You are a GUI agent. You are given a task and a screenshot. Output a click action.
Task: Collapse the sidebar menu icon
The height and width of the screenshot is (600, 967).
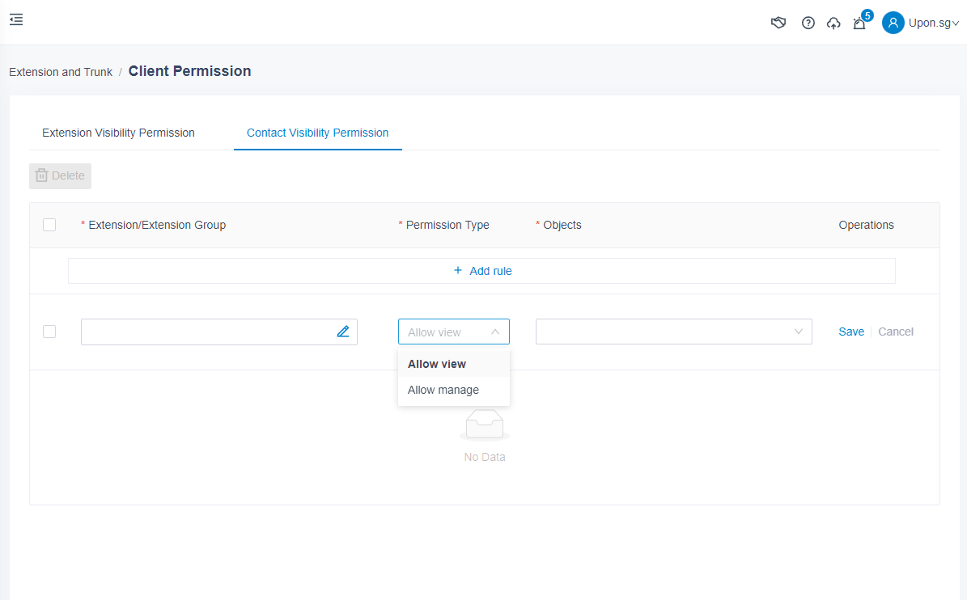(16, 20)
